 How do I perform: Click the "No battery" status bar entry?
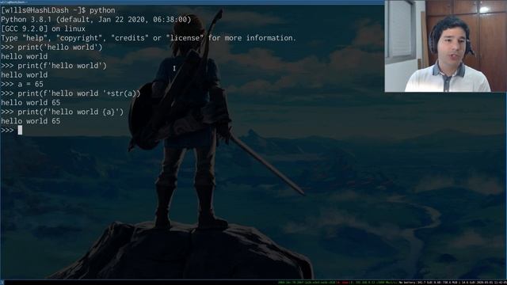pyautogui.click(x=407, y=283)
